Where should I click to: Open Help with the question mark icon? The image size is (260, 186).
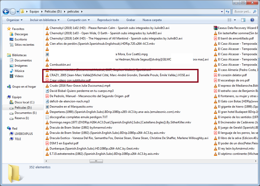(252, 20)
